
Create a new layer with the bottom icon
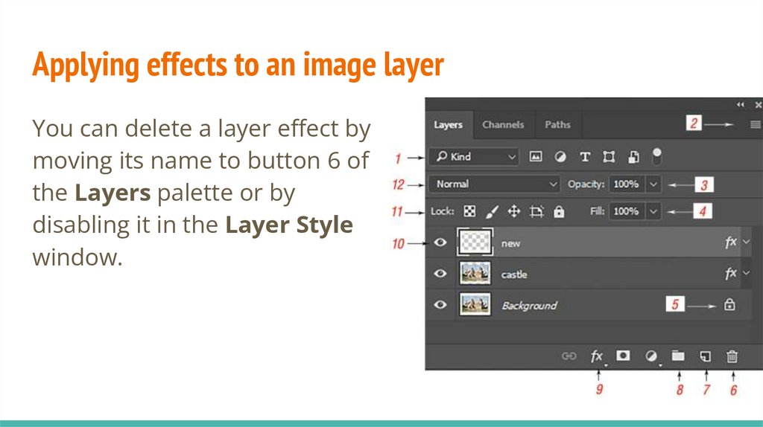705,356
